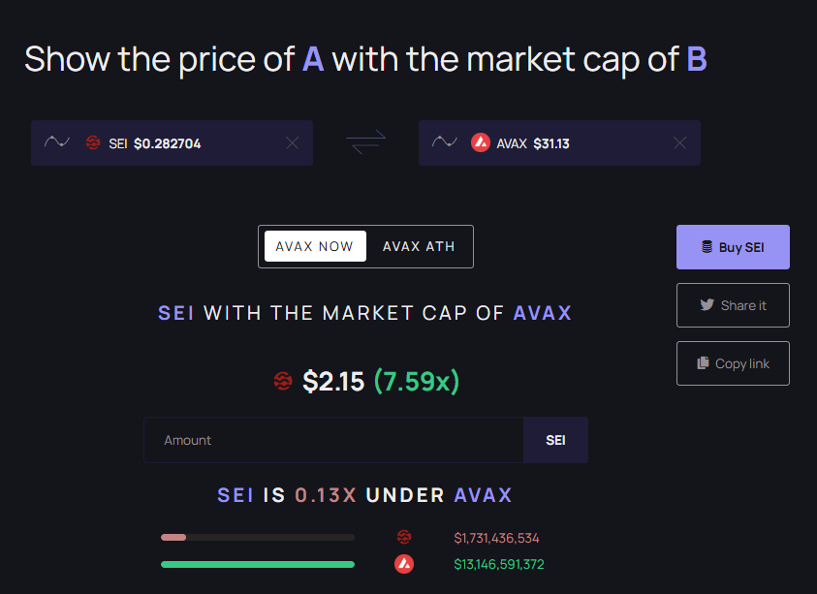Viewport: 817px width, 594px height.
Task: Share the comparison via Share it
Action: (733, 305)
